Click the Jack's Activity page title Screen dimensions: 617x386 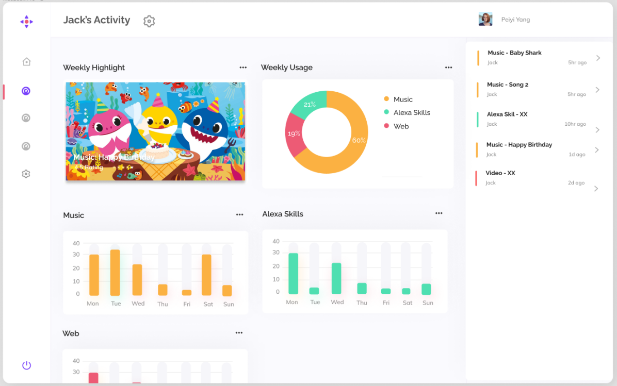(97, 20)
